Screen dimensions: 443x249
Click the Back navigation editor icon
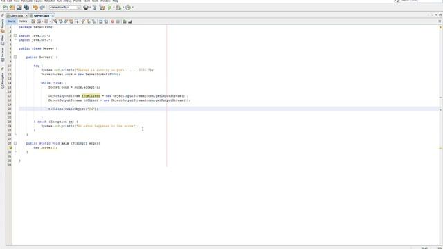(x=39, y=21)
